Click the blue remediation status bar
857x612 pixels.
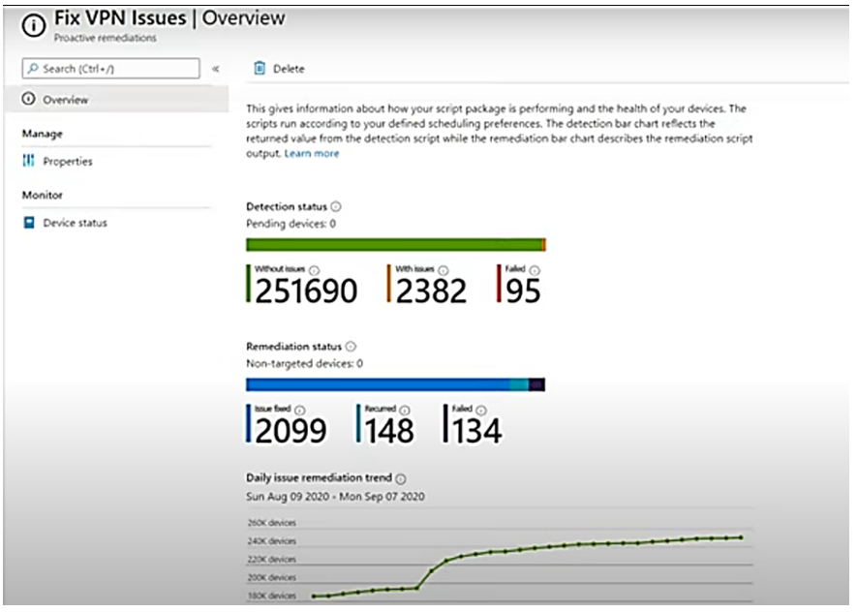click(379, 384)
